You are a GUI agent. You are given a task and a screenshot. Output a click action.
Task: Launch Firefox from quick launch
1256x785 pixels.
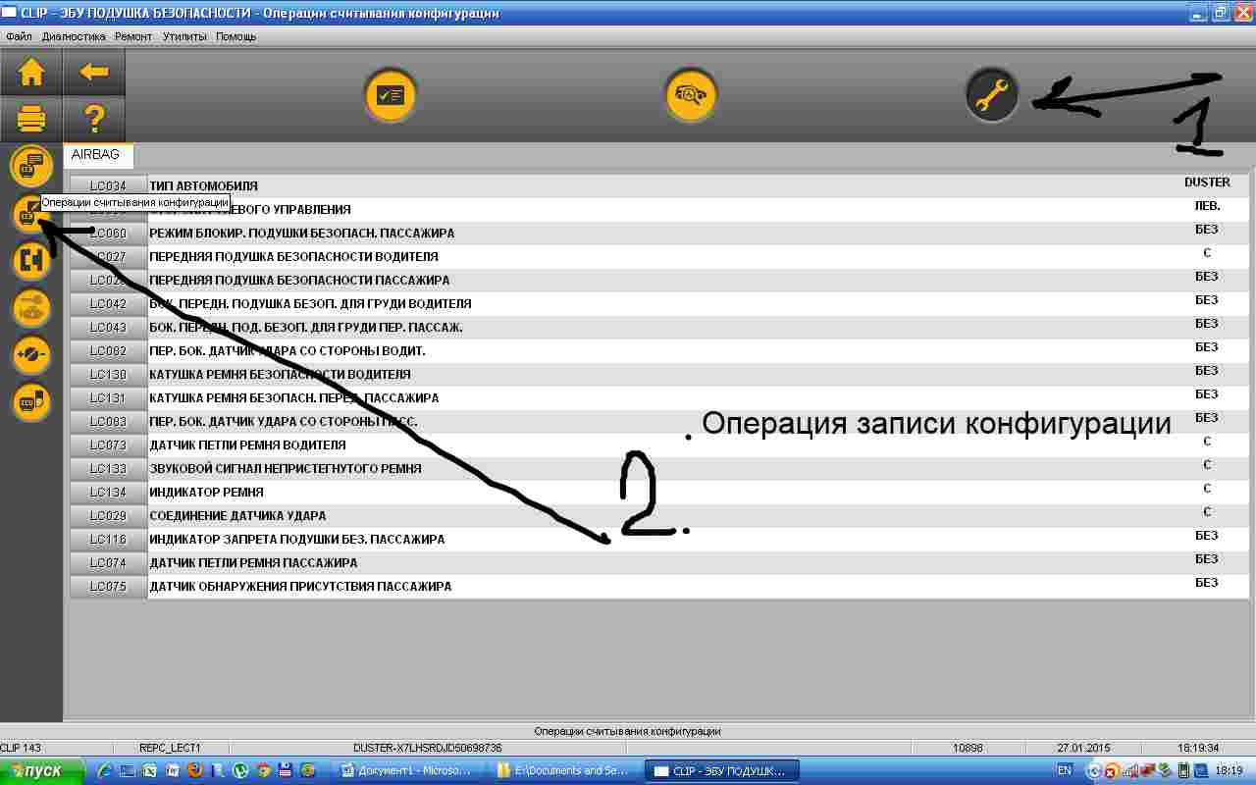point(194,770)
